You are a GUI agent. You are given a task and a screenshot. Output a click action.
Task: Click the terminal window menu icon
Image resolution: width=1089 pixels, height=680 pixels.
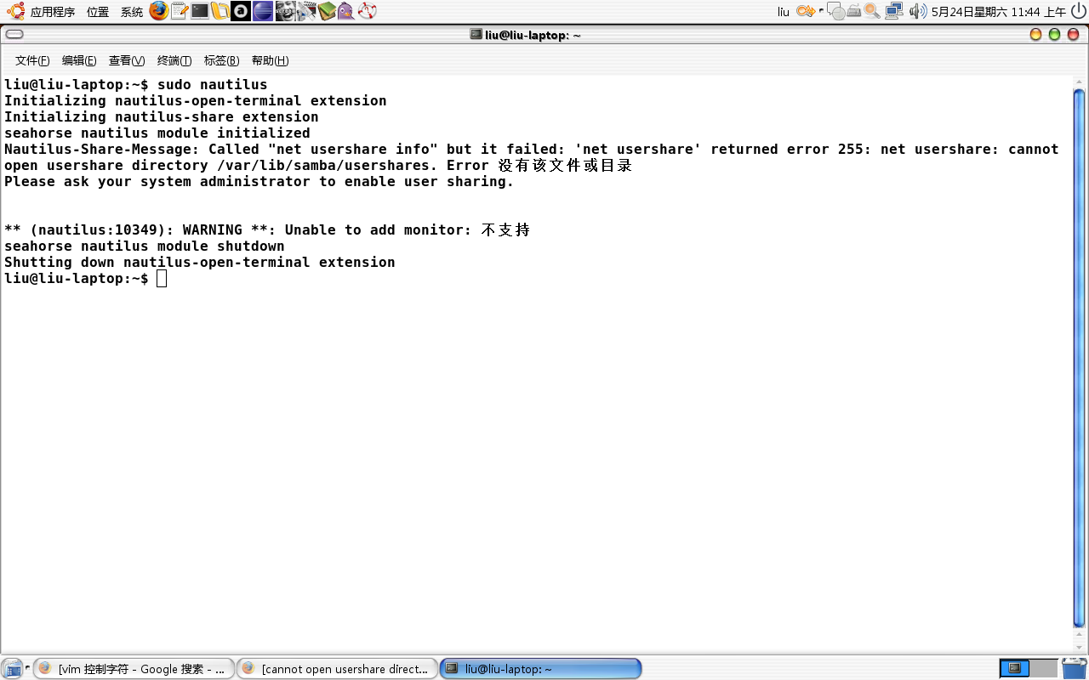coord(14,35)
